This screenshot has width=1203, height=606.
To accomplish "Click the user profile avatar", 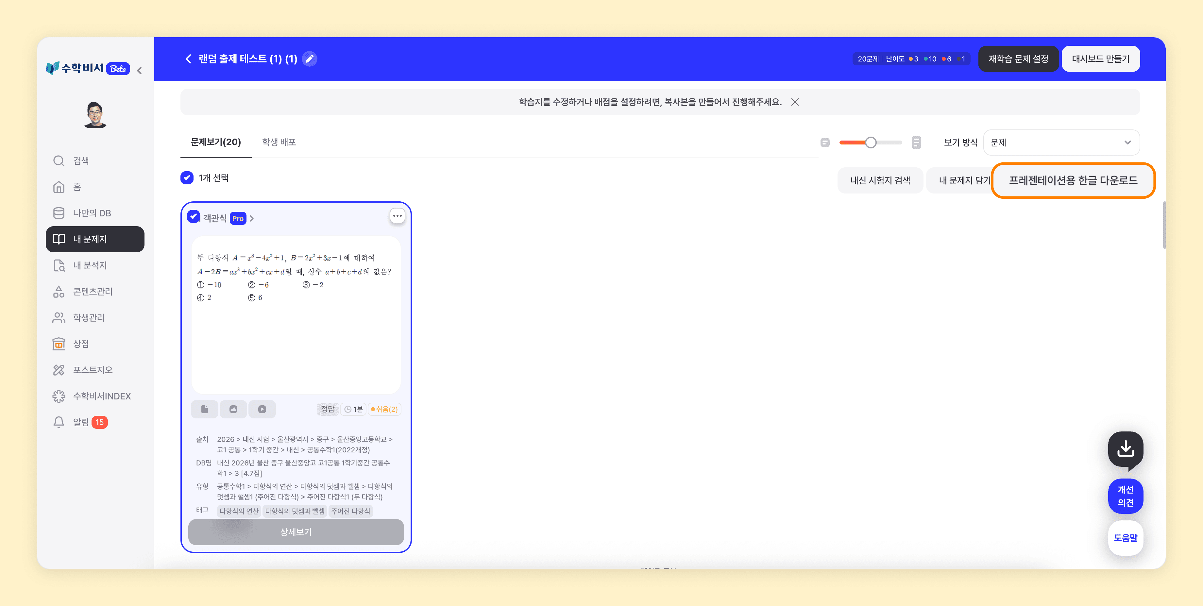I will 95,115.
